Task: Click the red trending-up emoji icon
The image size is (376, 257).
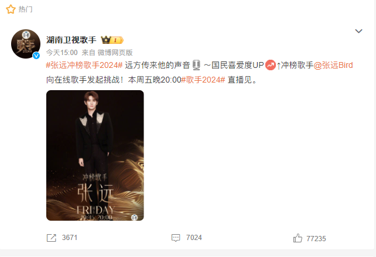Action: pos(271,65)
